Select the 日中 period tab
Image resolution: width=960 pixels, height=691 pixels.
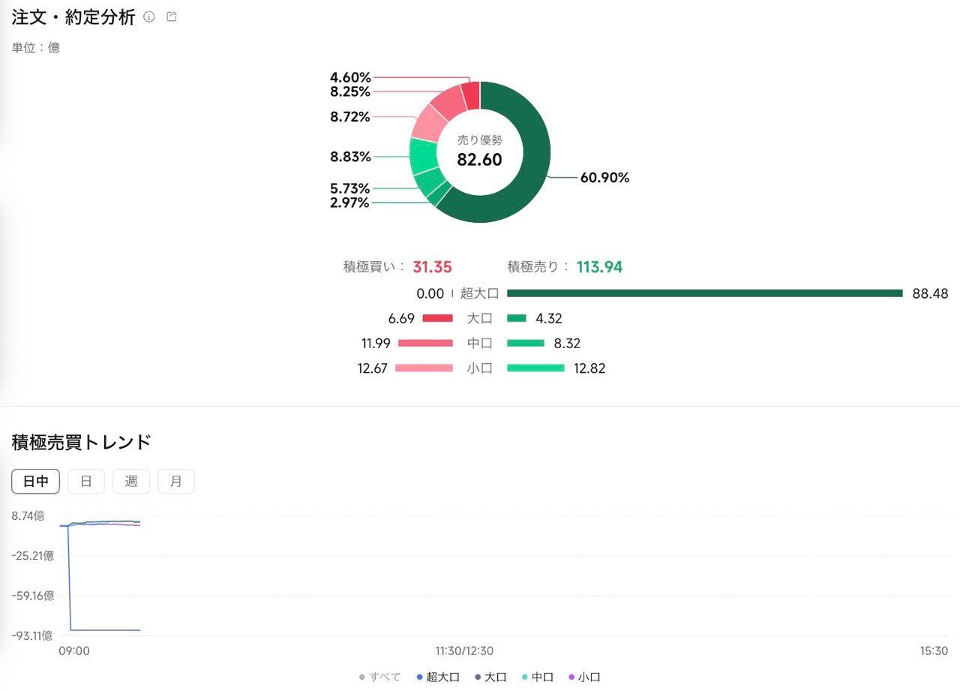coord(35,482)
